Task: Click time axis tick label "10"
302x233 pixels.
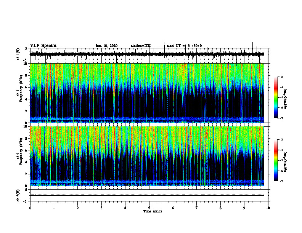Action: (x=268, y=208)
